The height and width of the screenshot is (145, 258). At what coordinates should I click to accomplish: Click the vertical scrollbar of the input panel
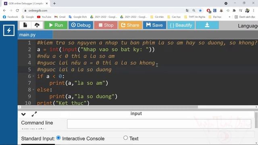[x=256, y=120]
